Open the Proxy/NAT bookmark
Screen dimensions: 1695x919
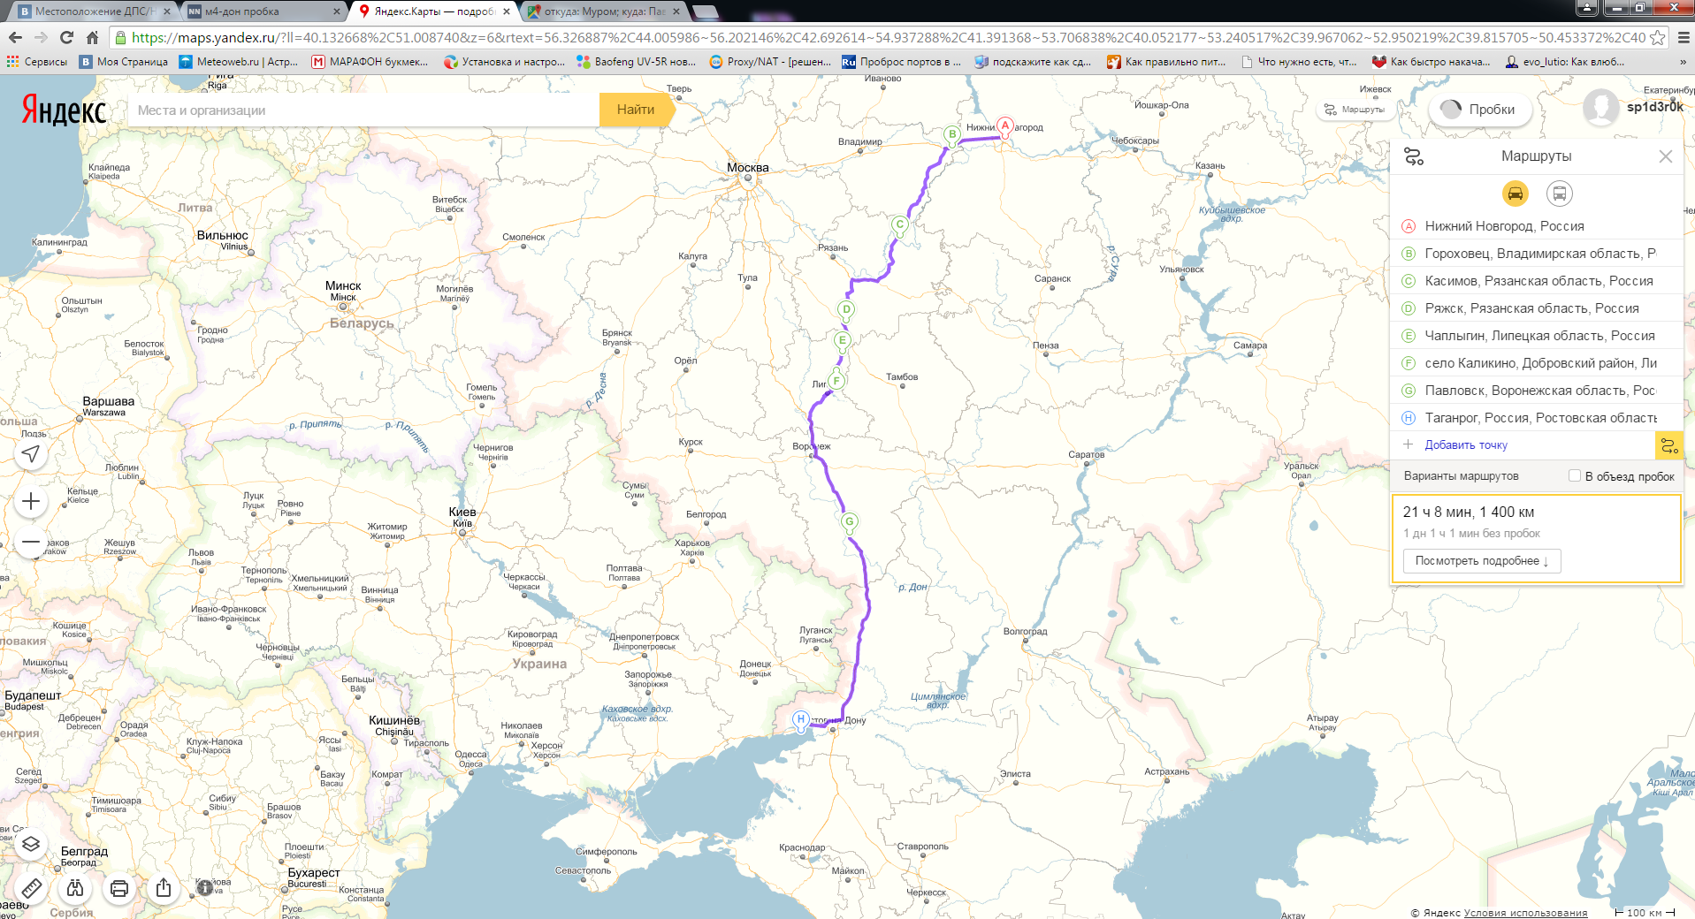coord(770,62)
